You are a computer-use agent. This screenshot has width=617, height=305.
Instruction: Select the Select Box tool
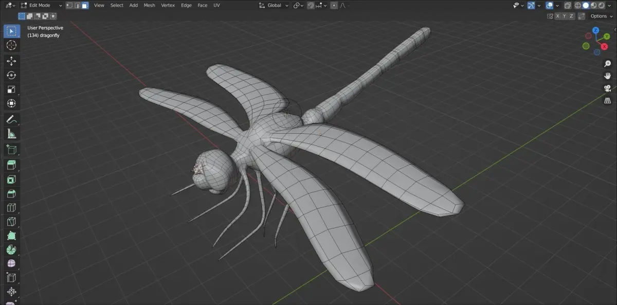[x=11, y=31]
